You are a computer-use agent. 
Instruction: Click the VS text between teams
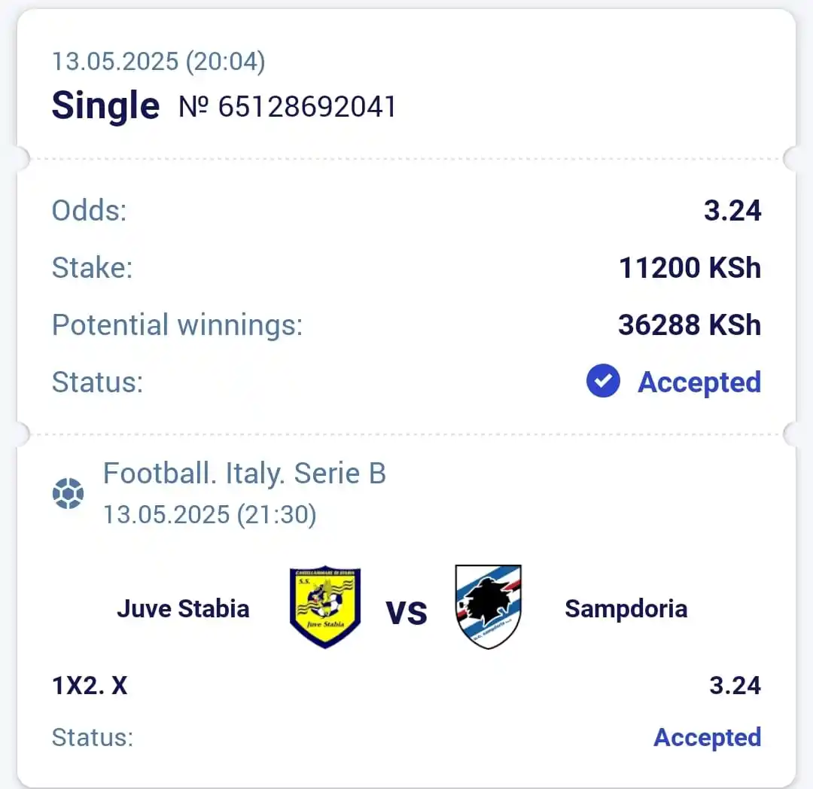[406, 613]
